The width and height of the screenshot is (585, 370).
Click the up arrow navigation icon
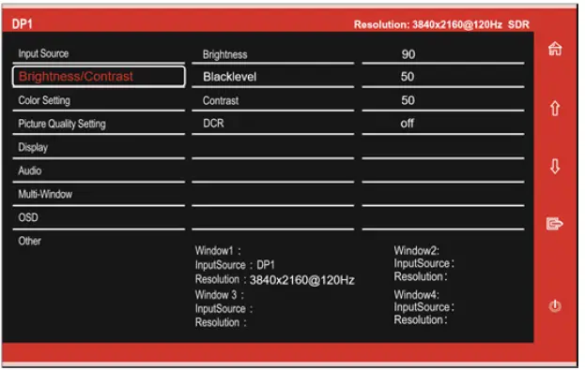[x=555, y=109]
